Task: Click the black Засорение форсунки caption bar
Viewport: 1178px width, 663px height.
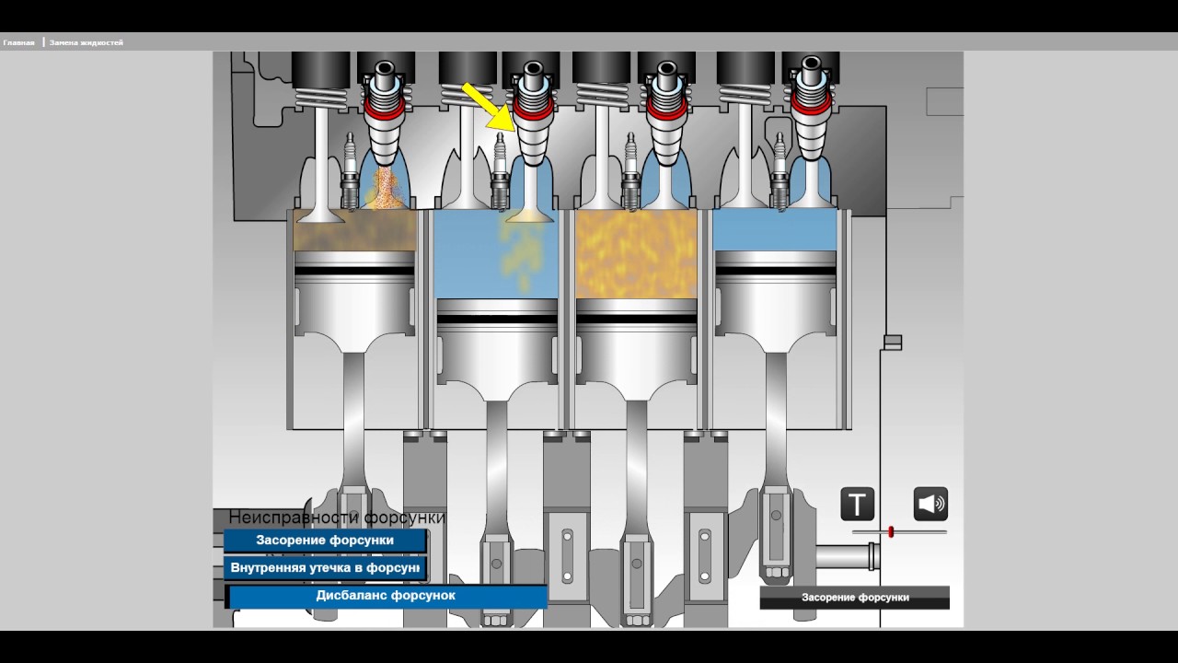Action: [854, 598]
